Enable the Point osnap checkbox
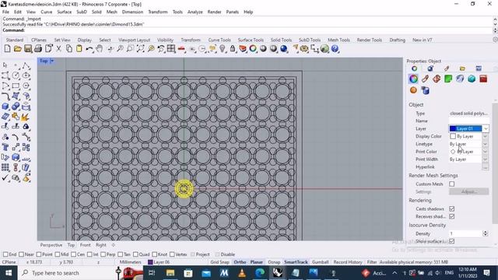This screenshot has width=498, height=280. (39, 254)
